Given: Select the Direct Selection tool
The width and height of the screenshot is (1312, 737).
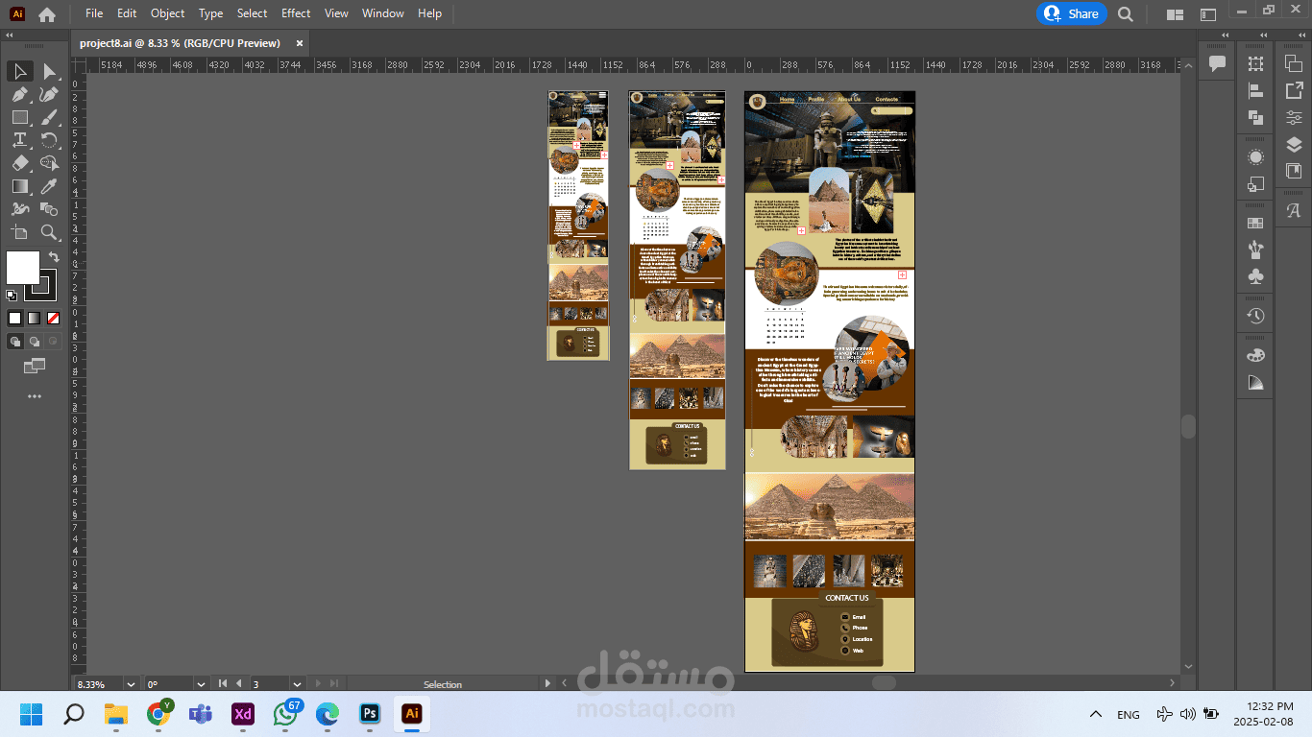Looking at the screenshot, I should coord(50,72).
